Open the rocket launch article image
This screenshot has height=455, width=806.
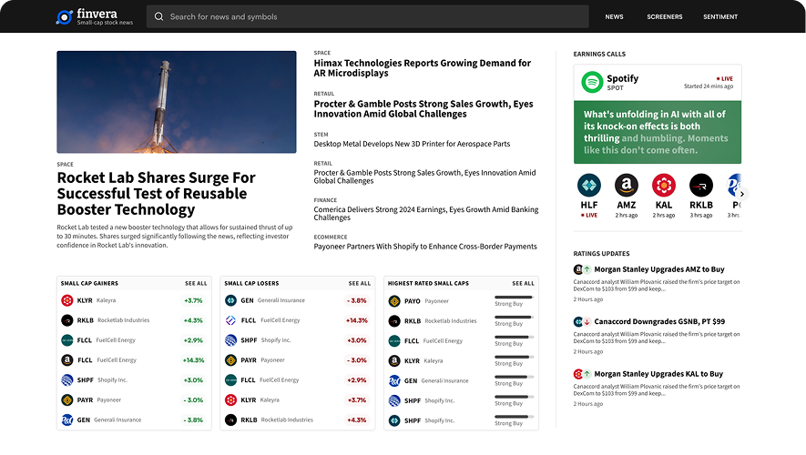177,102
